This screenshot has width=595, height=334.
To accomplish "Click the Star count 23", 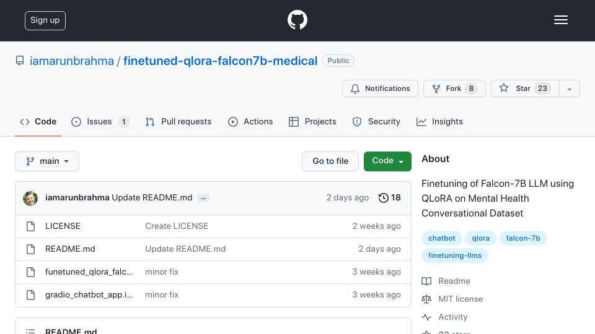I will [x=542, y=88].
